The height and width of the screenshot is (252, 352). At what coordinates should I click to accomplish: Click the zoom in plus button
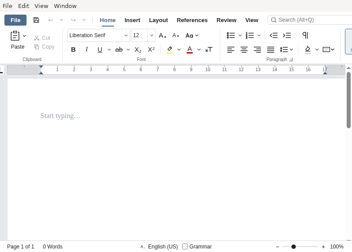pyautogui.click(x=323, y=247)
